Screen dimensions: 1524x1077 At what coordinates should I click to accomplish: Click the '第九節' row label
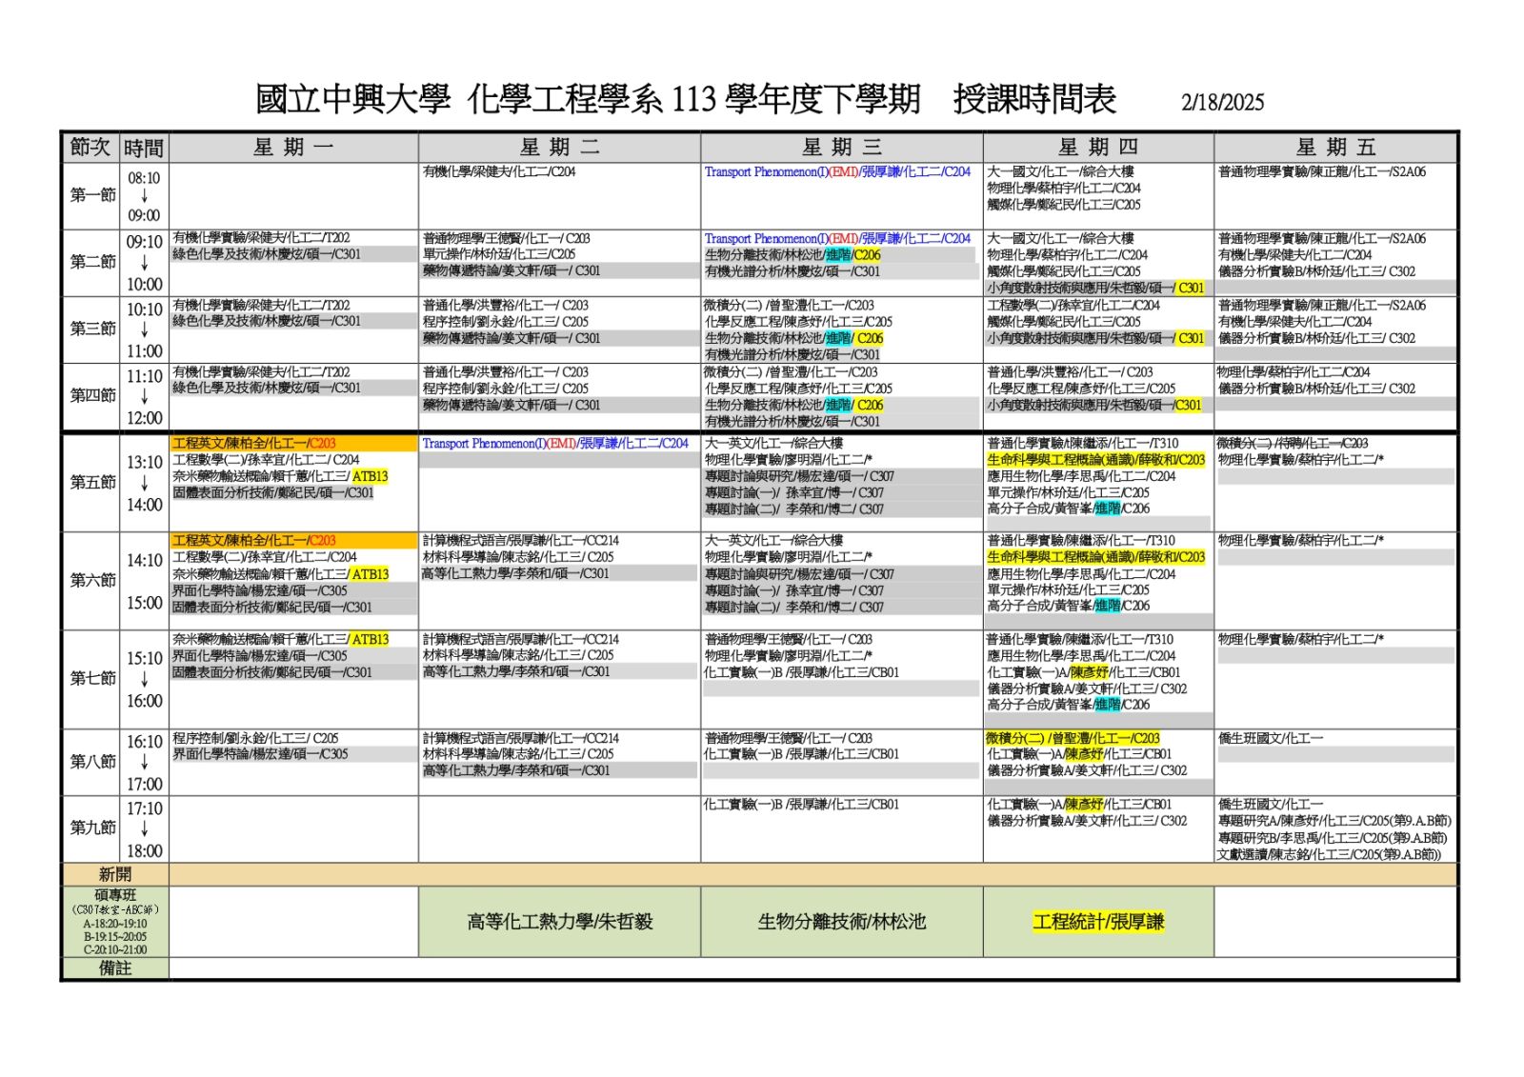tap(92, 828)
